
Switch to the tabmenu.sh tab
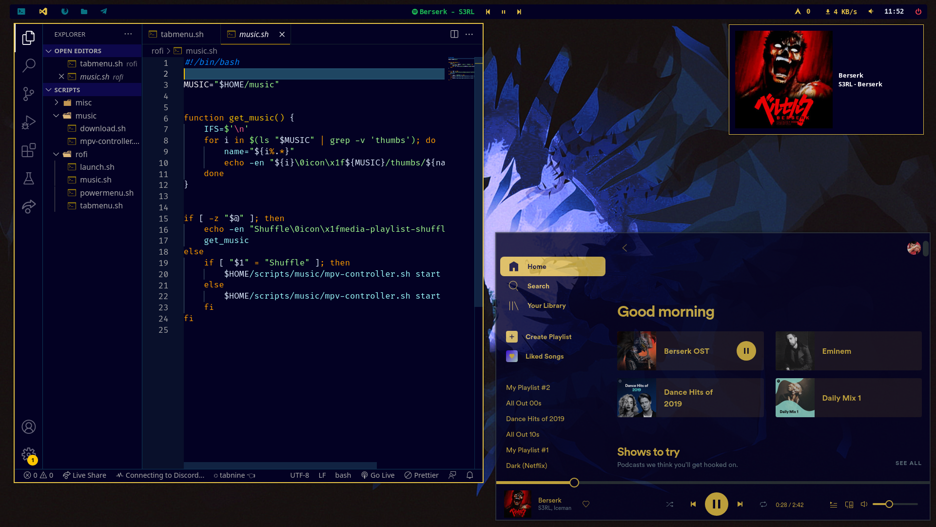(x=181, y=34)
